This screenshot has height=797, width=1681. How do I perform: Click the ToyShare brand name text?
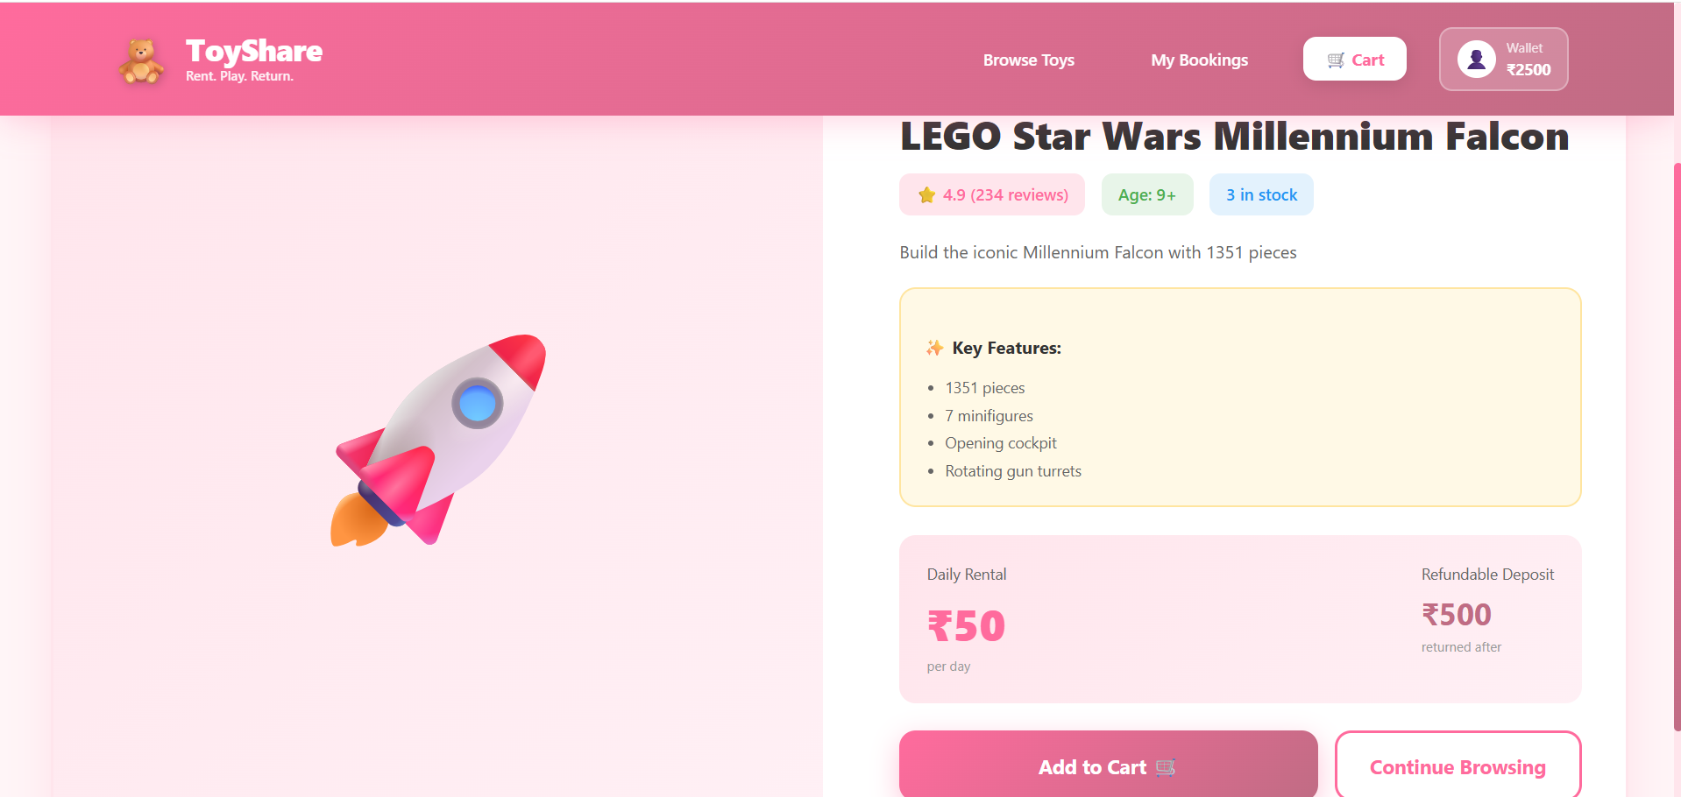point(253,51)
